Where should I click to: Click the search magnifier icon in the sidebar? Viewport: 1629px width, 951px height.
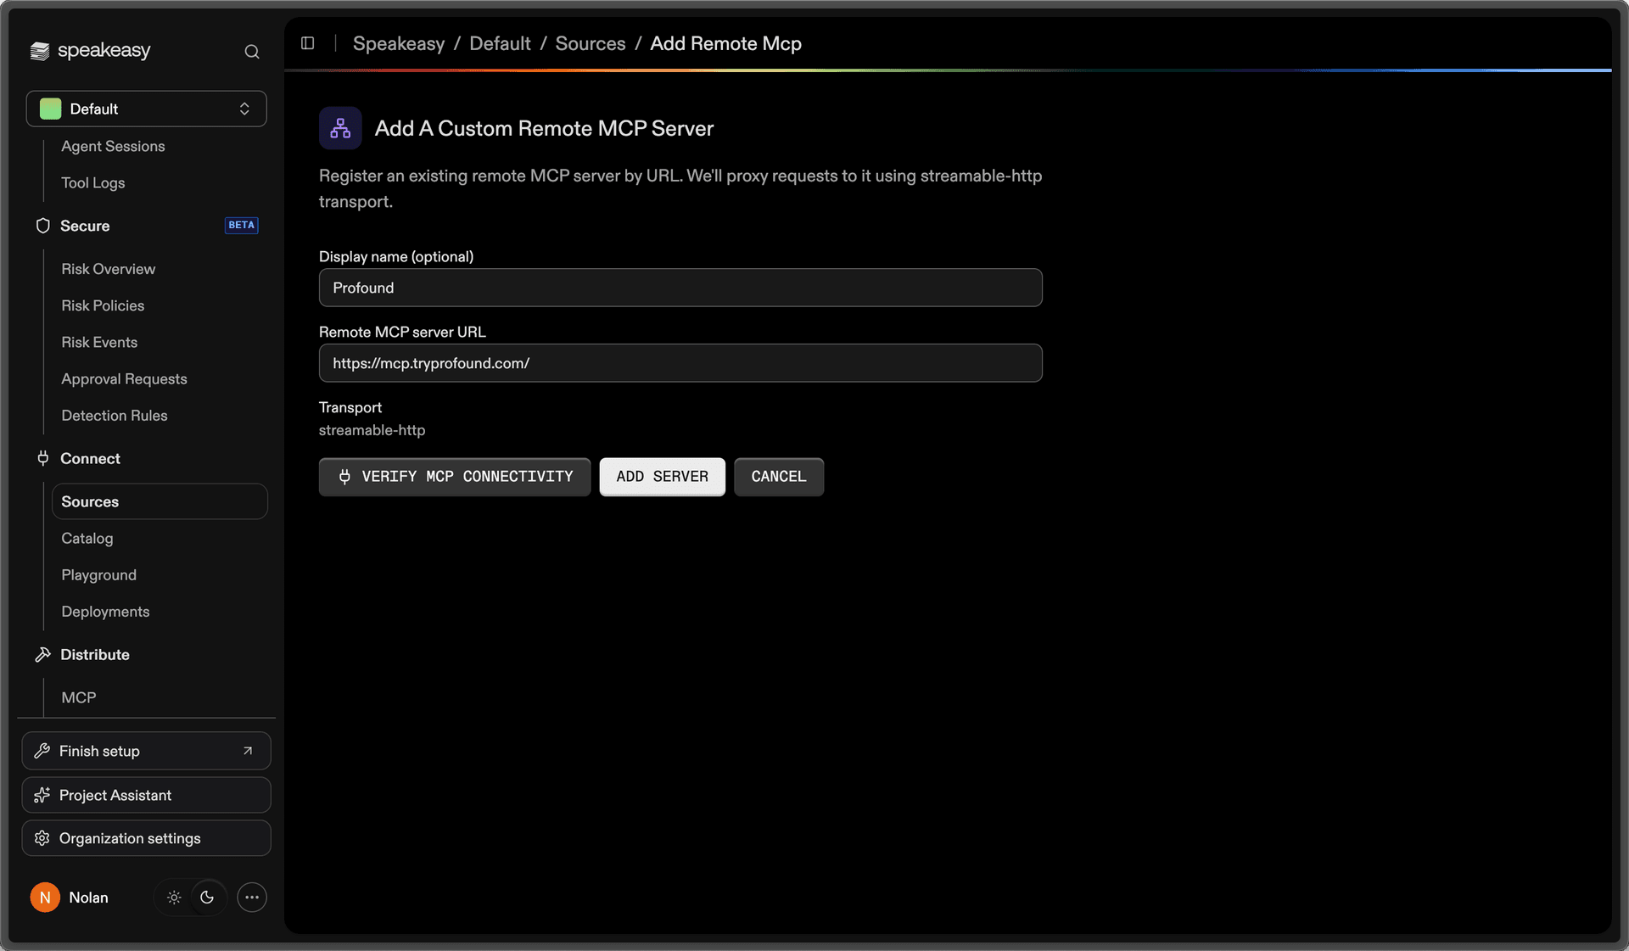click(x=252, y=52)
